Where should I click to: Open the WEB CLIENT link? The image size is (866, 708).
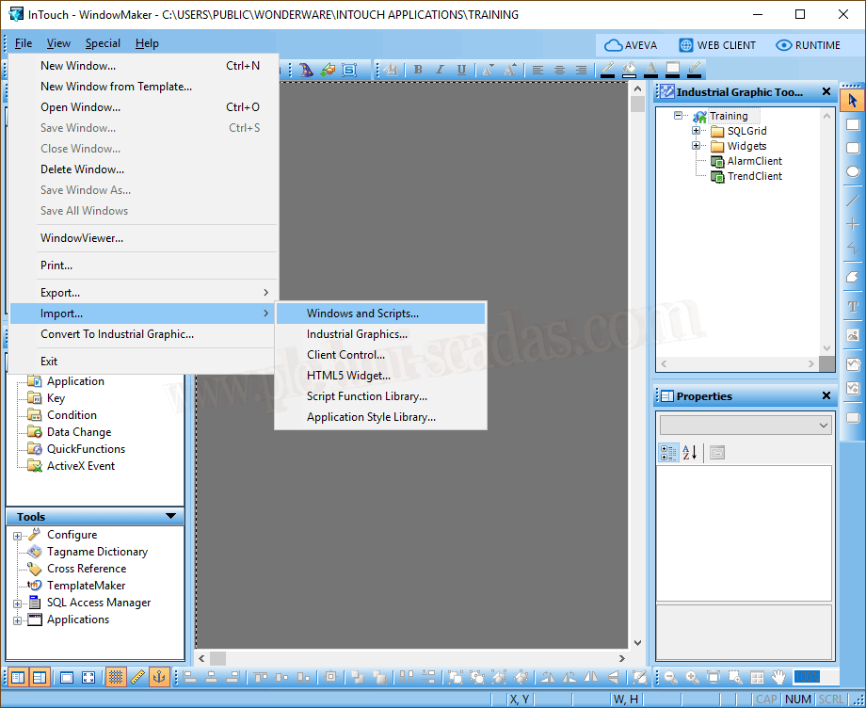coord(717,45)
